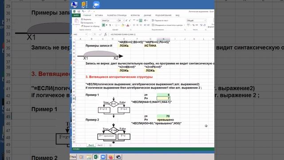Click the Borders icon
Image resolution: width=284 pixels, height=160 pixels.
[116, 25]
